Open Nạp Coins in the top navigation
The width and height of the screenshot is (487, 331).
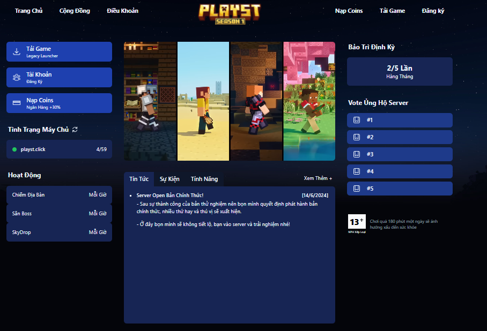pos(349,11)
